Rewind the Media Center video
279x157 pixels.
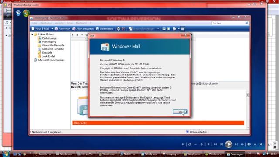215,144
